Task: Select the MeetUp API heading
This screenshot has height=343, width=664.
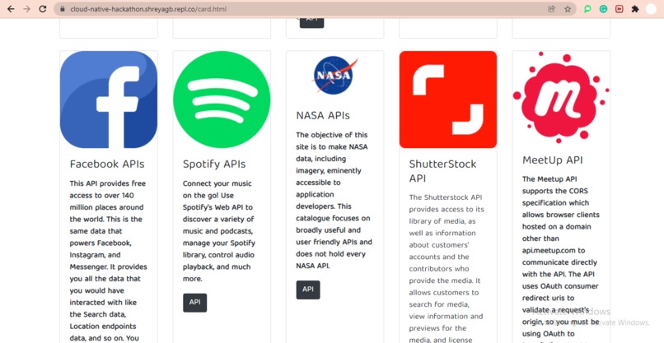Action: coord(553,160)
